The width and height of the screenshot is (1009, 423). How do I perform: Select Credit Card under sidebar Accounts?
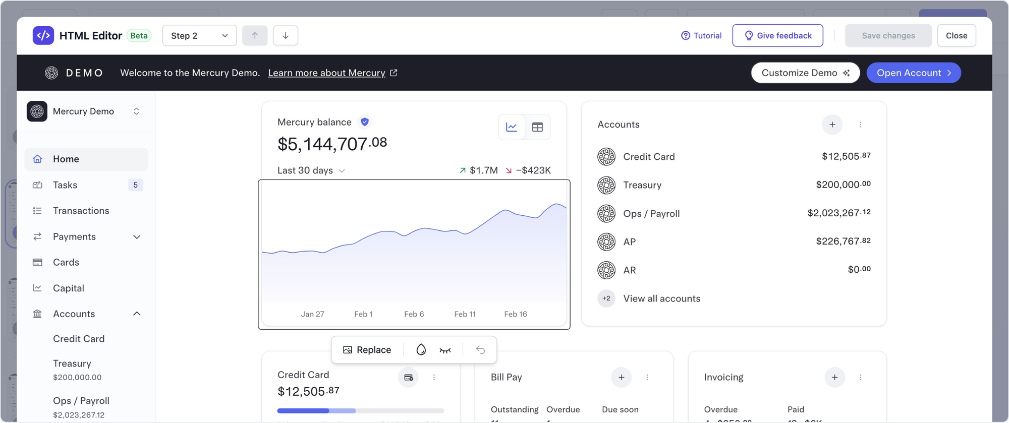tap(79, 339)
